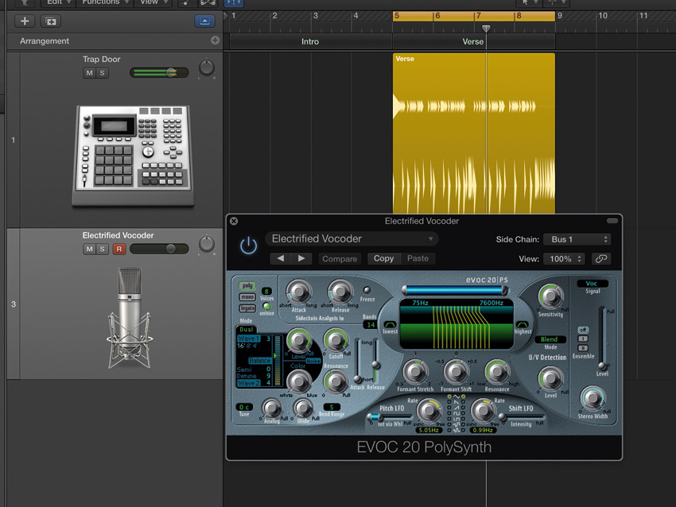Change the Blend U/V detection mode

point(550,339)
